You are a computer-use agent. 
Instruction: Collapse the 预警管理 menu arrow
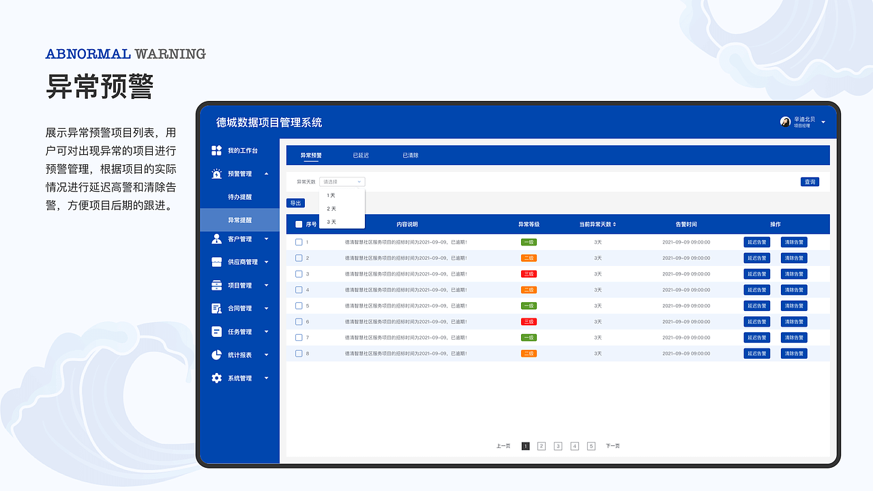coord(267,174)
